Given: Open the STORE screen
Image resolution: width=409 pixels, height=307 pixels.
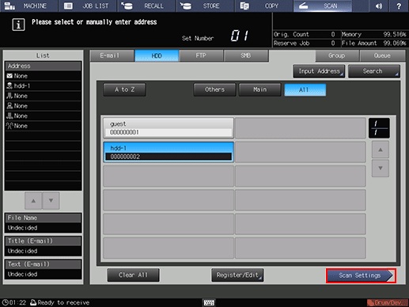Looking at the screenshot, I should point(205,6).
